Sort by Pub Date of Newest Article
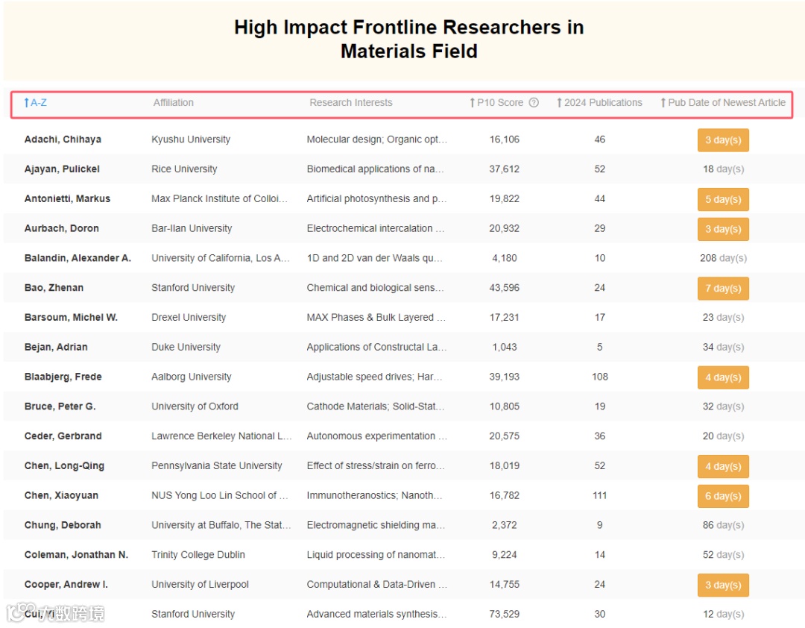This screenshot has height=628, width=805. pos(723,103)
